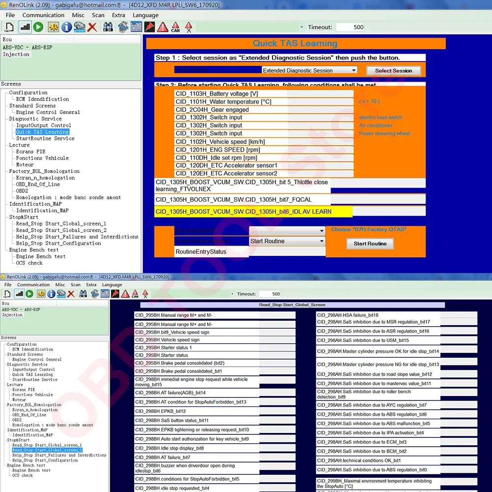This screenshot has height=492, width=492.
Task: Open the Misc menu in the Quick TAS Learning window
Action: click(78, 15)
